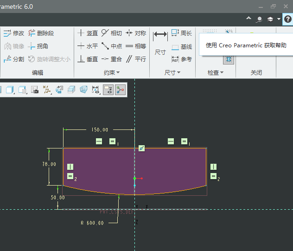Image resolution: width=293 pixels, height=251 pixels.
Task: Collapse the ribbon with the up chevron
Action: [248, 18]
